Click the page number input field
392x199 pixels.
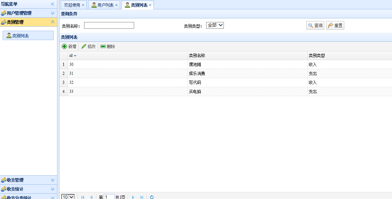click(109, 197)
